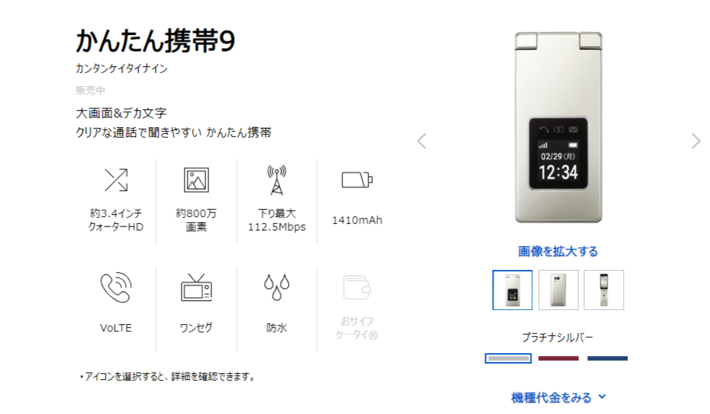Choose the opened phone thumbnail
710x414 pixels.
(x=604, y=290)
